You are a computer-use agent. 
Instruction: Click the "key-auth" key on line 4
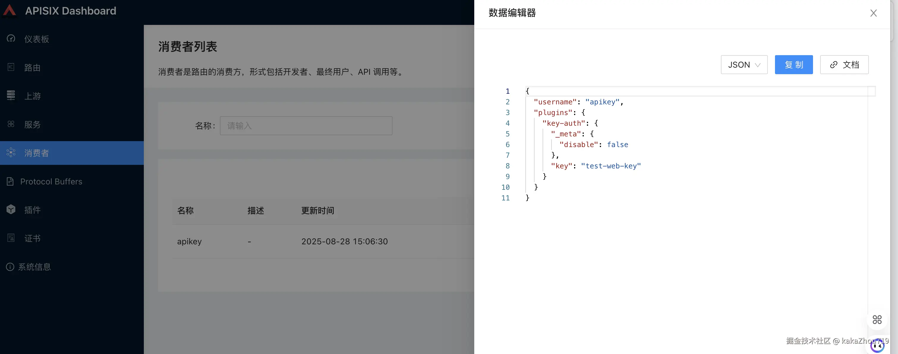pos(564,123)
